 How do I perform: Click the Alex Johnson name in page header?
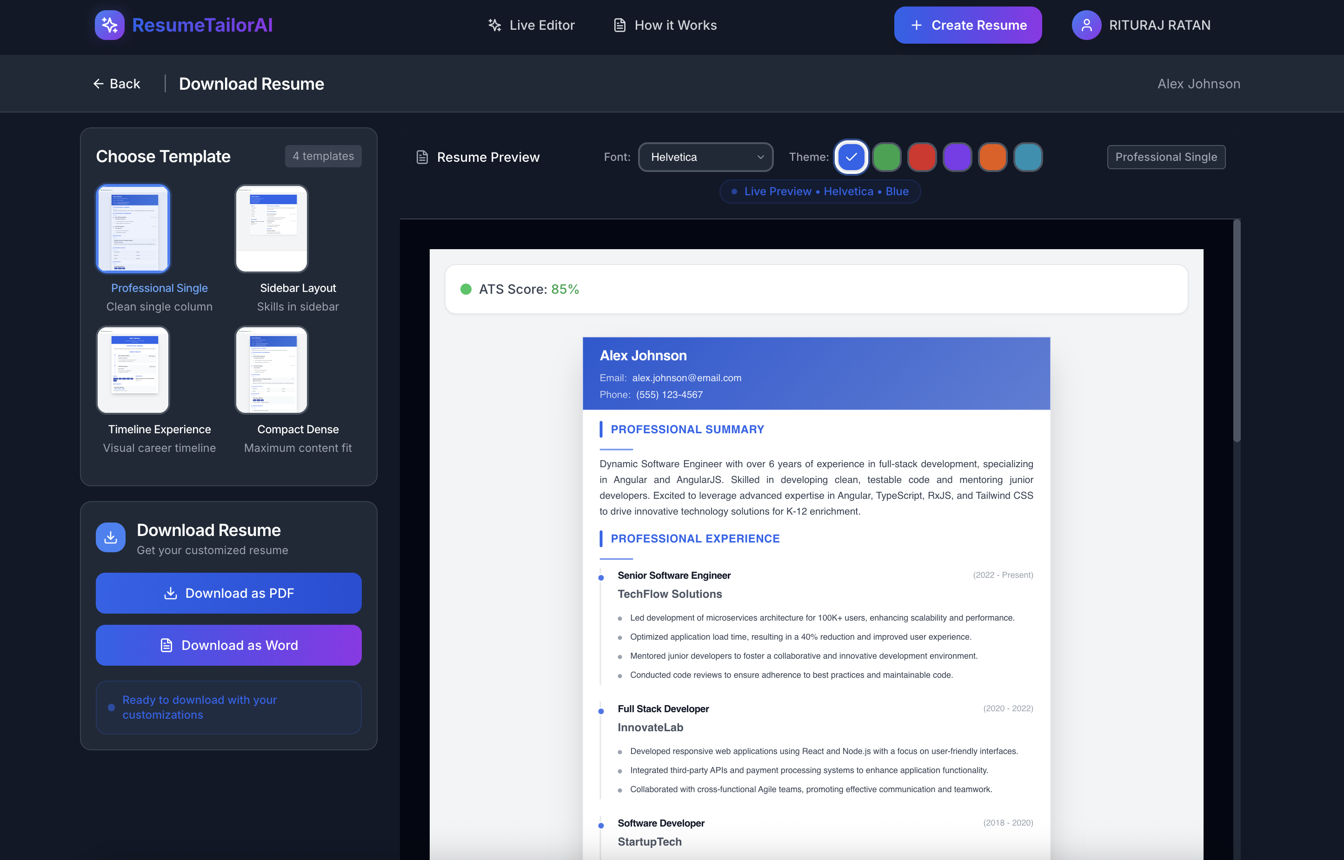coord(1199,84)
